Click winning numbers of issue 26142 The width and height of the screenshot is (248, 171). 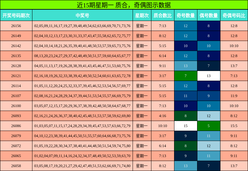82,46
